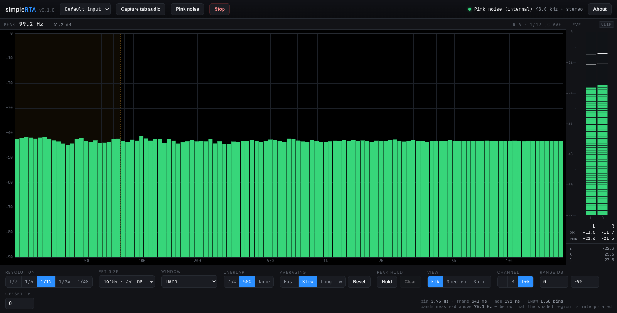Image resolution: width=617 pixels, height=313 pixels.
Task: Click the 1k frequency axis label
Action: coord(325,261)
